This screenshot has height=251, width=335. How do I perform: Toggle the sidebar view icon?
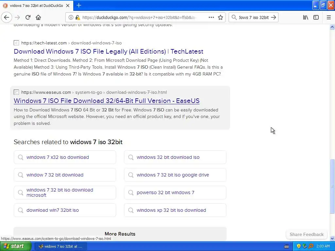(x=316, y=18)
